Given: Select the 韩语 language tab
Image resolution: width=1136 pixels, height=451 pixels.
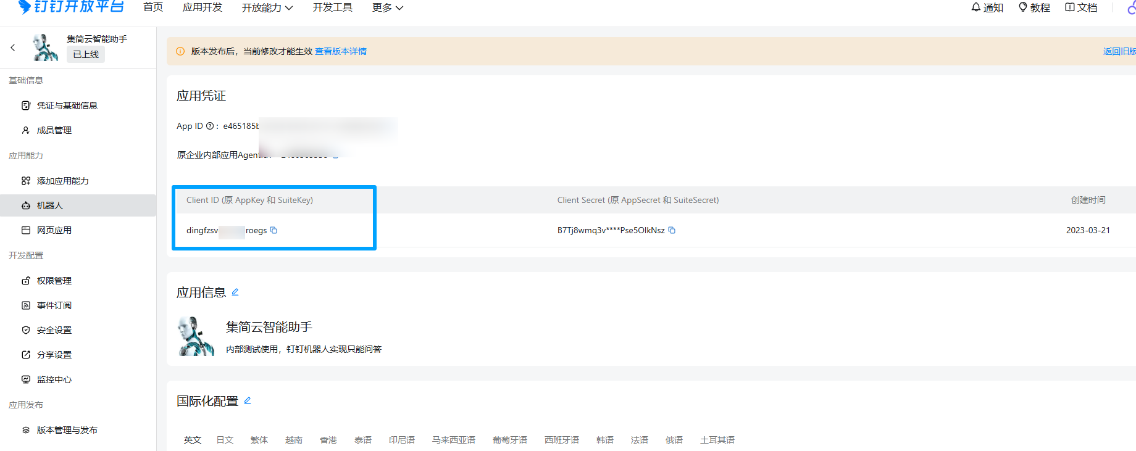Looking at the screenshot, I should [x=605, y=440].
